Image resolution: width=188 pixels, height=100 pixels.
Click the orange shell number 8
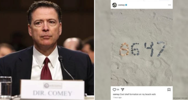coord(124,49)
